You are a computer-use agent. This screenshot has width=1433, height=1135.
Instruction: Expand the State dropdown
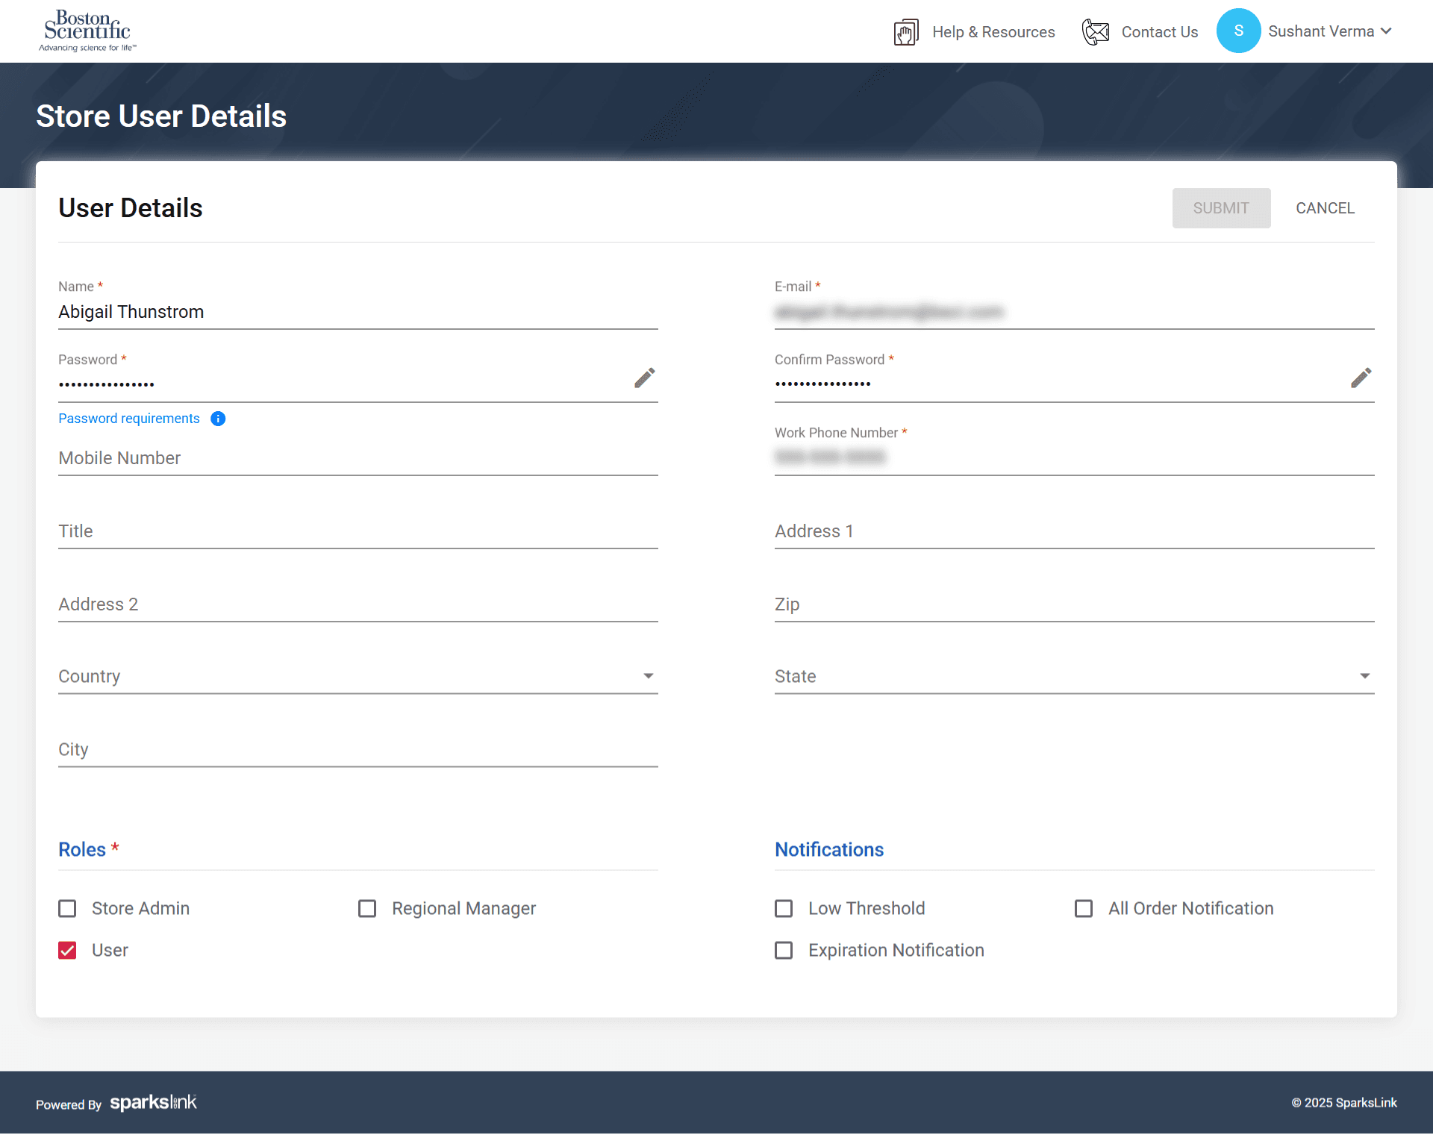(x=1073, y=676)
